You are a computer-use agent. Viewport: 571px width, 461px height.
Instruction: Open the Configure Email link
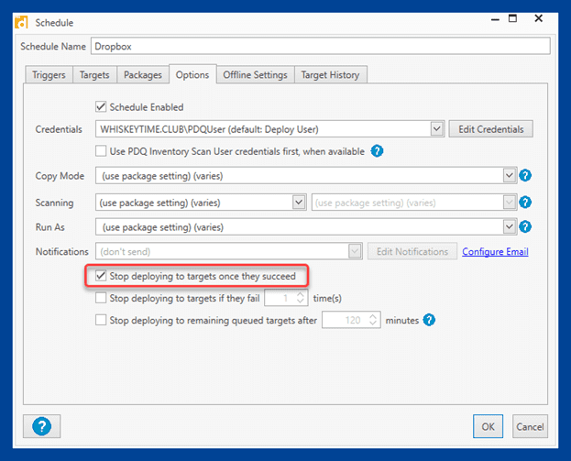pyautogui.click(x=495, y=251)
